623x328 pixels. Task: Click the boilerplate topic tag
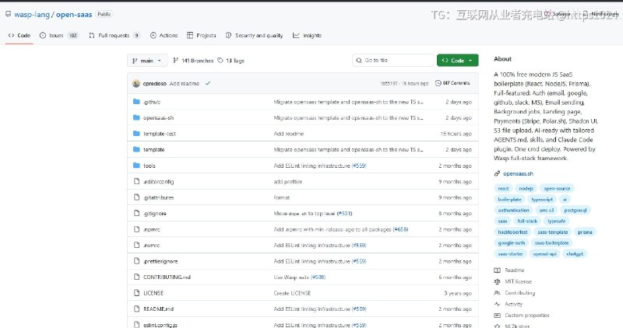click(510, 199)
